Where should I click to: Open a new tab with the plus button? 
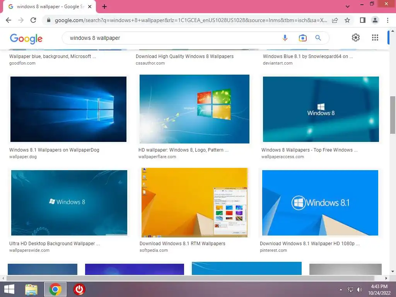(104, 7)
